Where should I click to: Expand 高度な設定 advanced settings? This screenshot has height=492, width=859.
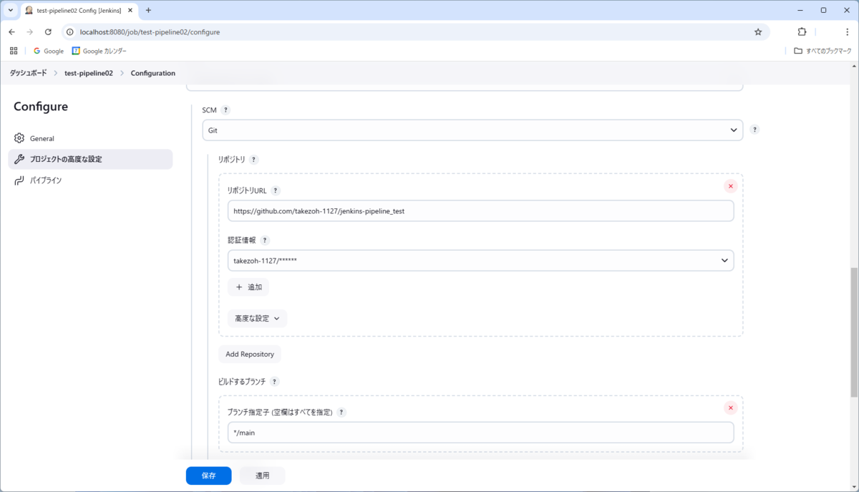pos(257,319)
